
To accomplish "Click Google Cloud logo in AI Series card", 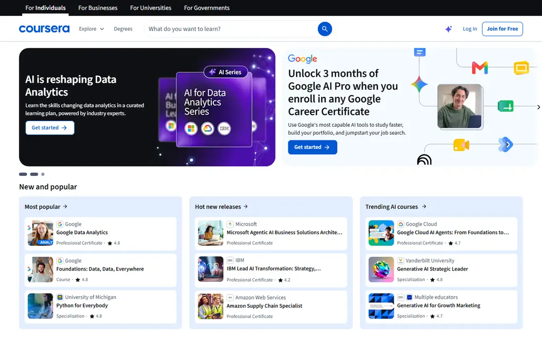I will point(207,129).
